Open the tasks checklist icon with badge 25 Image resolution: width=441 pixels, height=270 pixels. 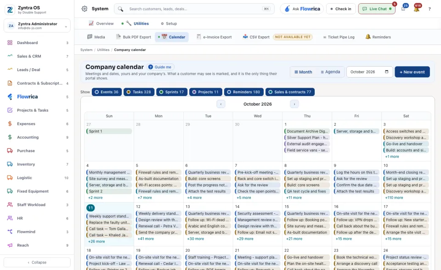point(403,9)
